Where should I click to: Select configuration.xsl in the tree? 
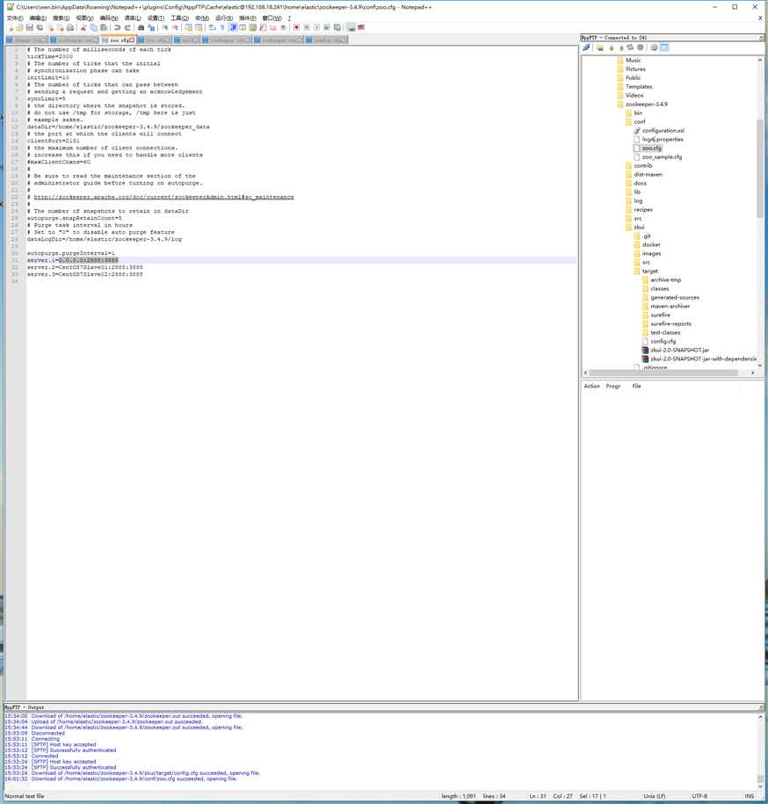point(663,131)
